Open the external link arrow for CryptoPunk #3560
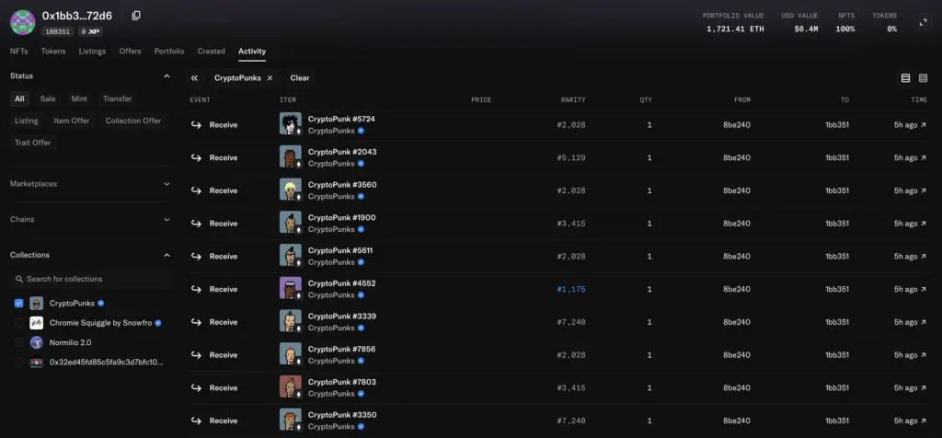Viewport: 942px width, 438px height. (924, 191)
